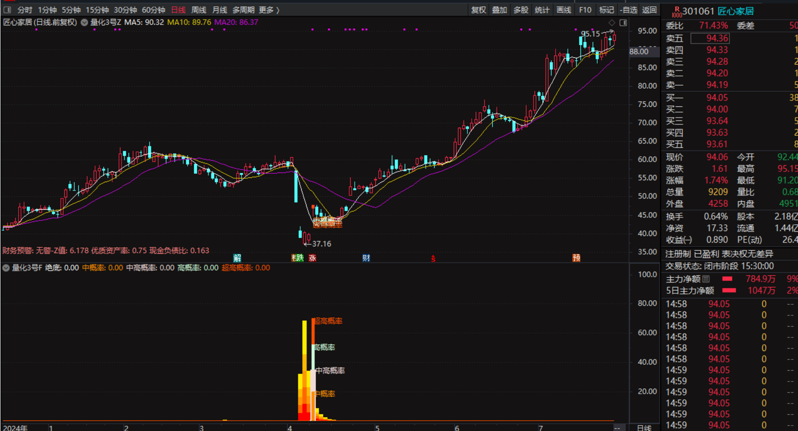The image size is (798, 431).
Task: Click the 返回 back button
Action: tap(649, 10)
